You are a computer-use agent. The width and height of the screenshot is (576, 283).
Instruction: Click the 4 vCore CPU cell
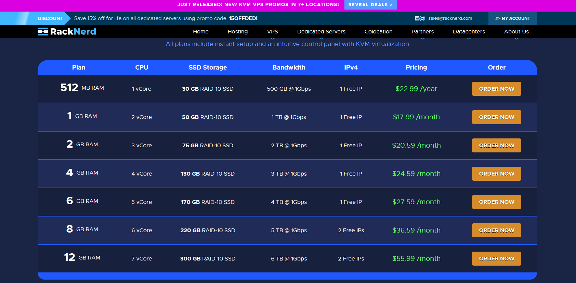point(142,174)
